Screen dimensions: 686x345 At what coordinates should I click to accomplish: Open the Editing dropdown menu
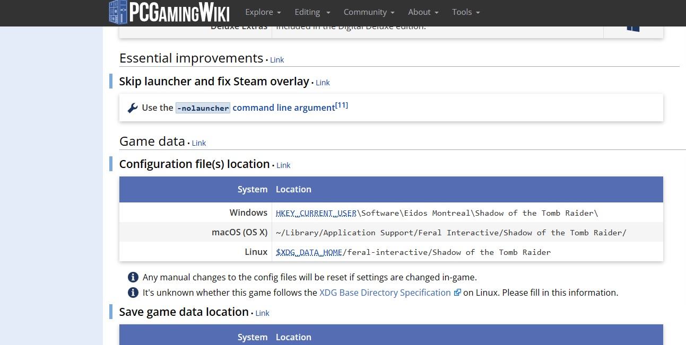pos(312,12)
